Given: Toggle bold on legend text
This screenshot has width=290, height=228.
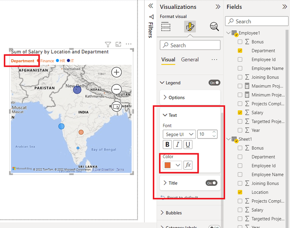Looking at the screenshot, I should click(x=167, y=145).
